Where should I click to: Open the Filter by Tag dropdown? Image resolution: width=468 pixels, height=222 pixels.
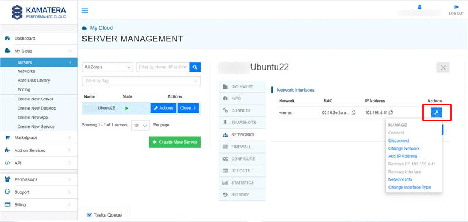coord(141,81)
